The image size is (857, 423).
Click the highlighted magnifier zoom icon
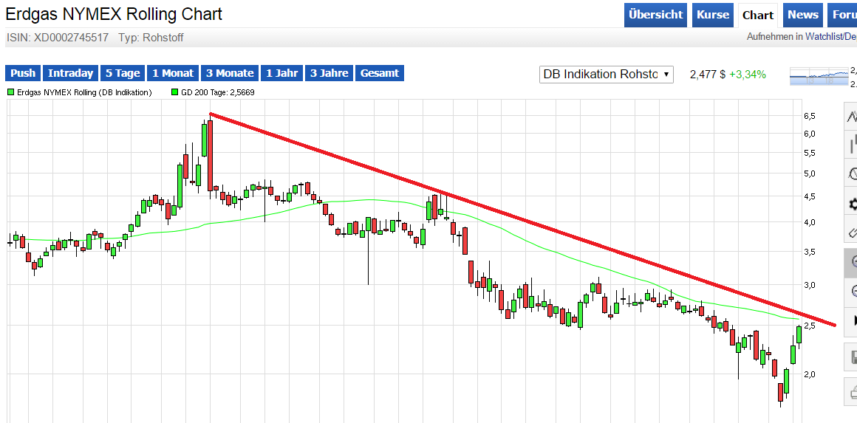(851, 262)
